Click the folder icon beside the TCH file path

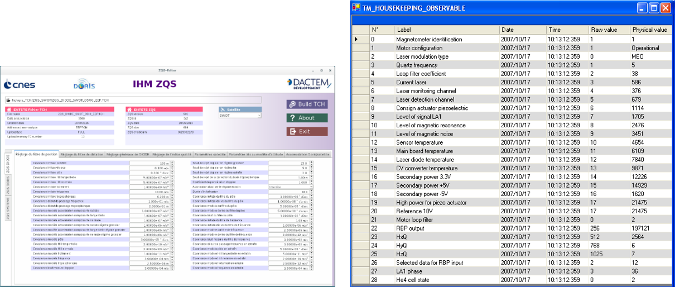(x=8, y=101)
